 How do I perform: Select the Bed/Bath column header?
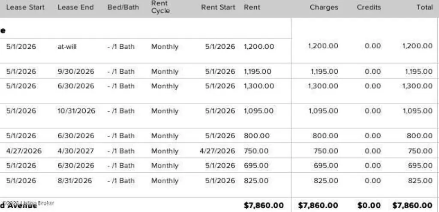tap(123, 7)
